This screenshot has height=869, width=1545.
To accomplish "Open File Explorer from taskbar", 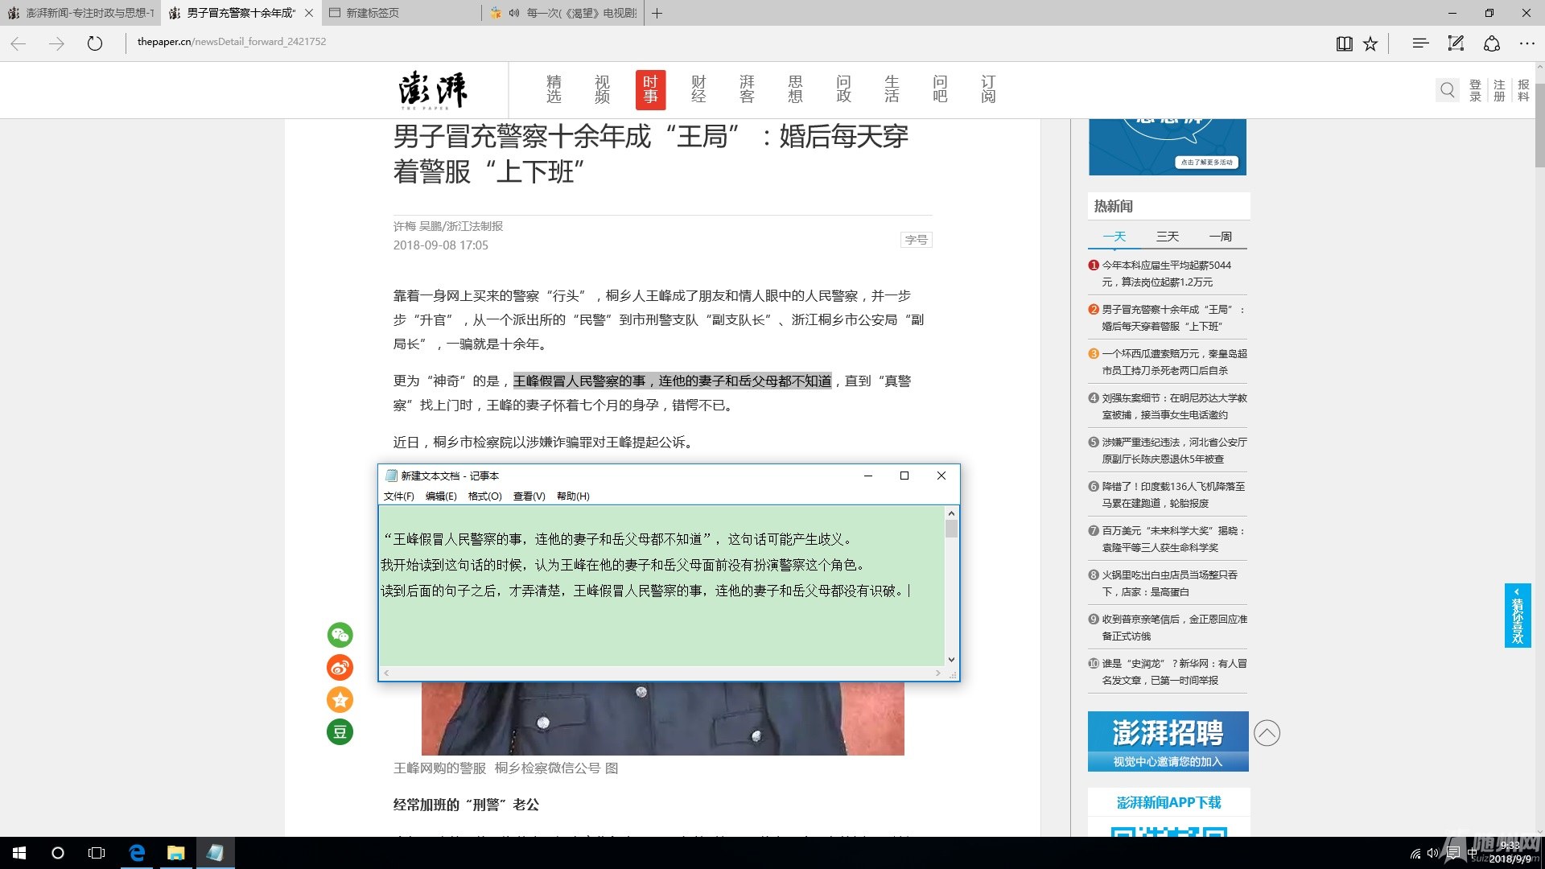I will [x=175, y=853].
